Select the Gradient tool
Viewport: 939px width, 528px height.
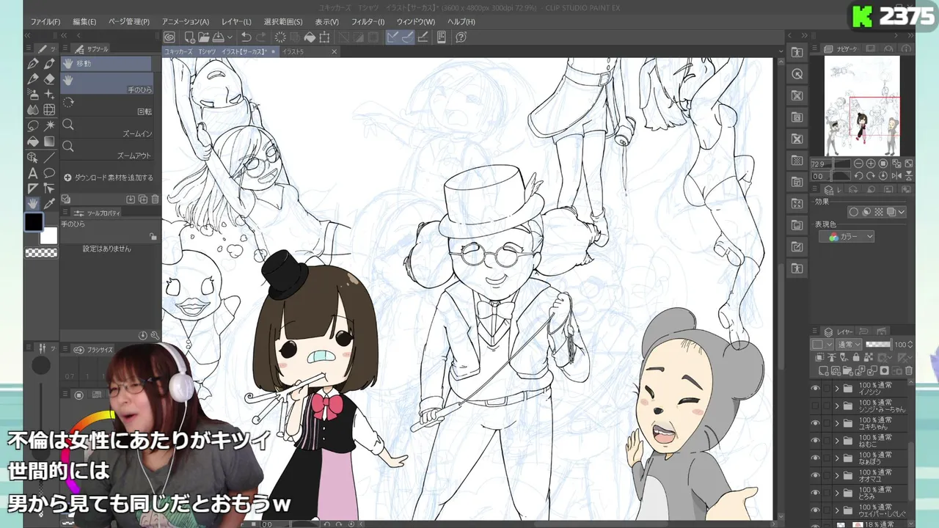coord(49,142)
